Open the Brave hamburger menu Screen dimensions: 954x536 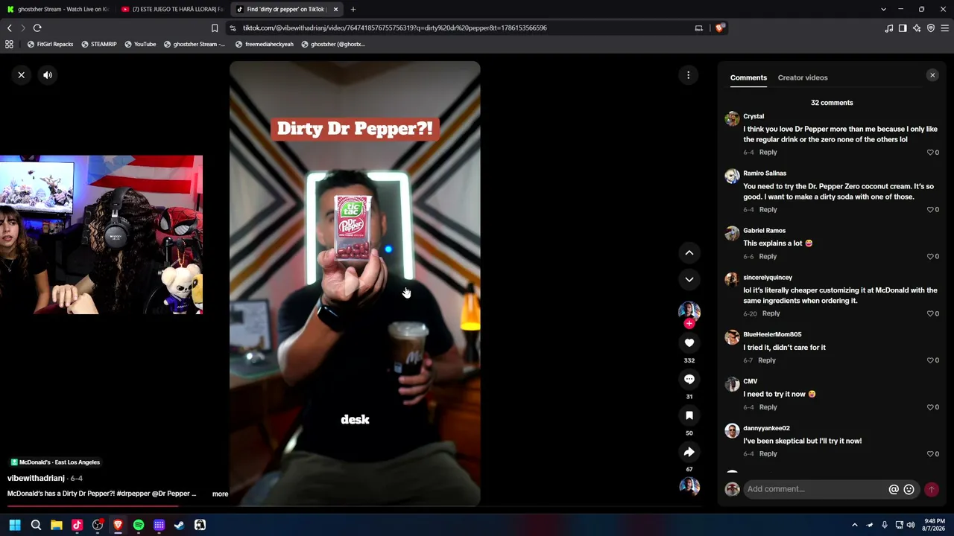point(945,28)
